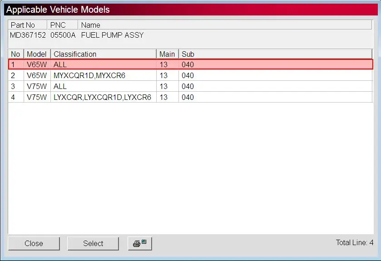
Task: Select row 4 V75W model cell
Action: 37,97
